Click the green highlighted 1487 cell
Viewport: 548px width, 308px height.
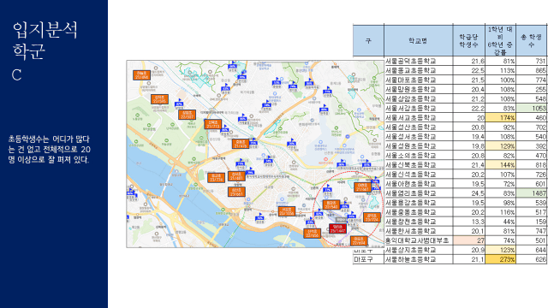[532, 193]
